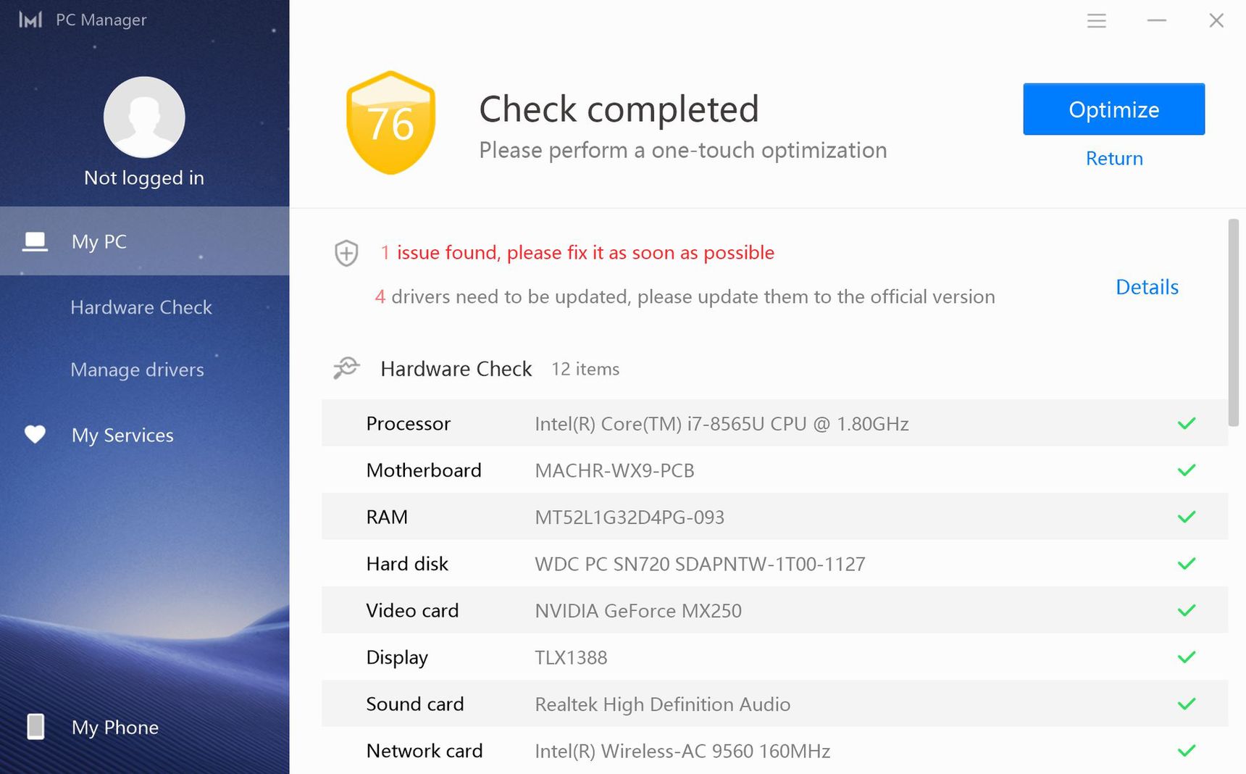
Task: Click the My PC laptop icon
Action: tap(35, 241)
